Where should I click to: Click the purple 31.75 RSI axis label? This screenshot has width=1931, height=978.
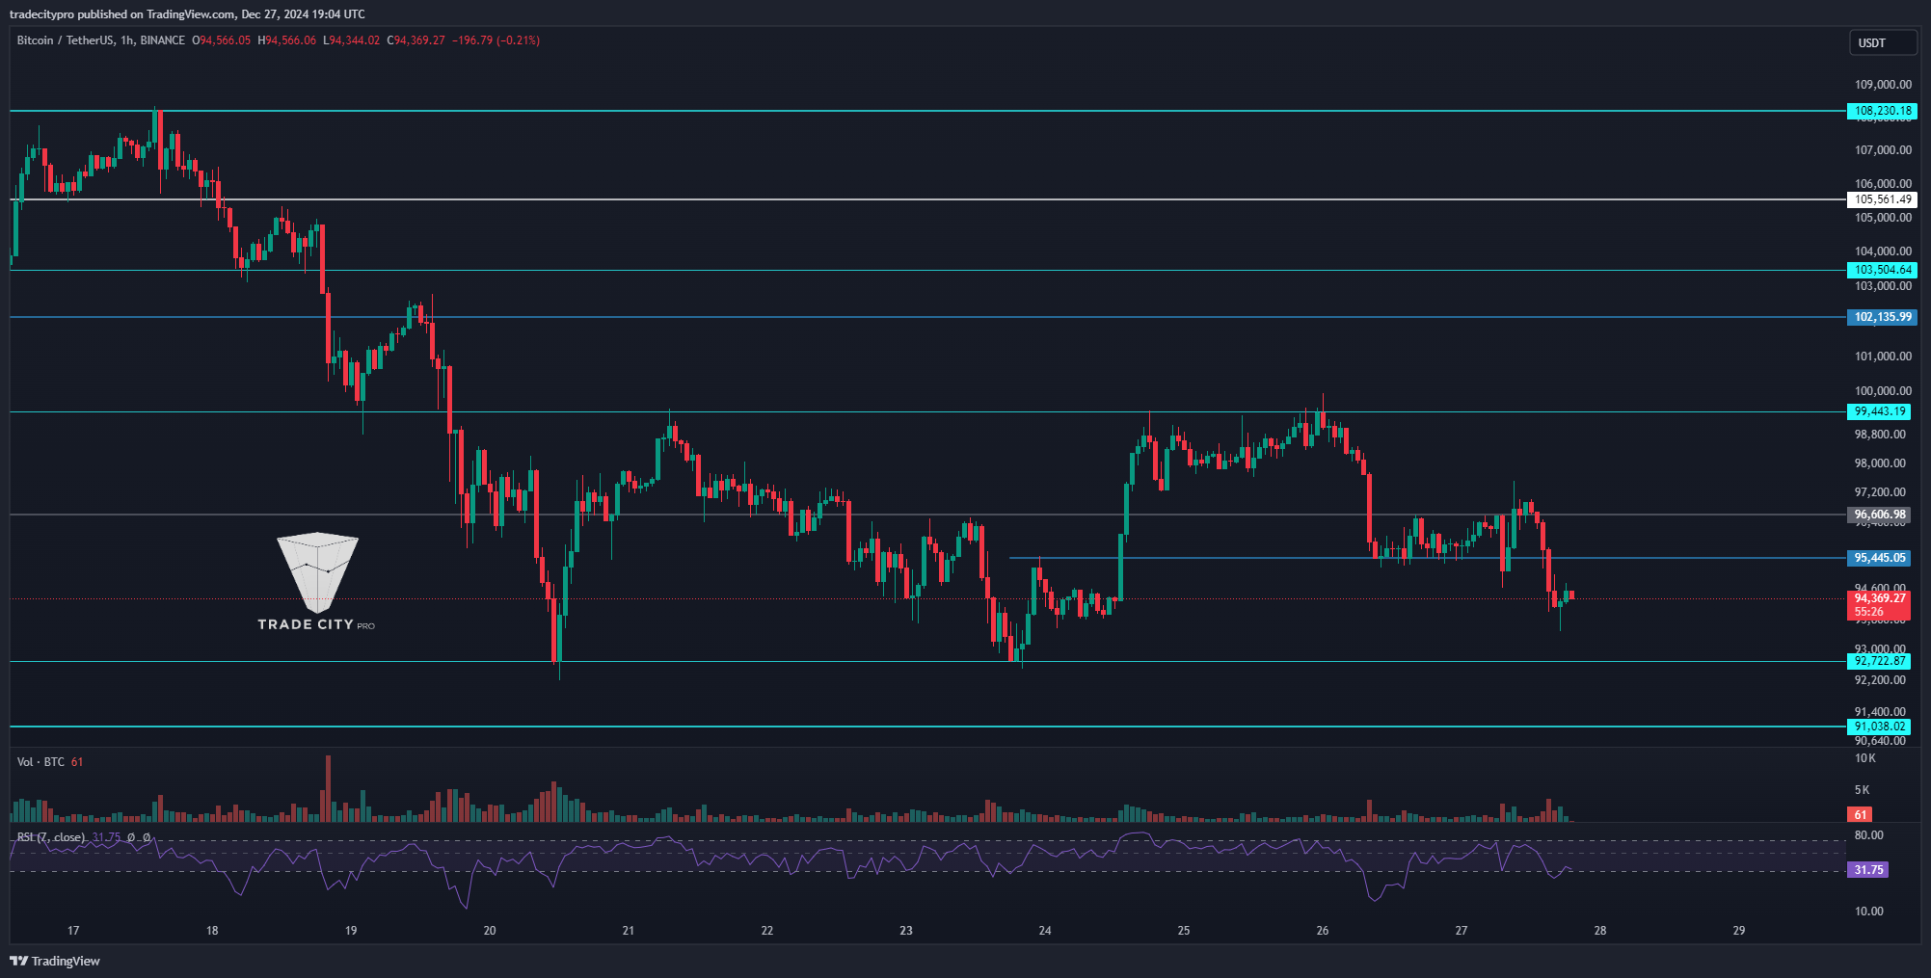pyautogui.click(x=1867, y=870)
